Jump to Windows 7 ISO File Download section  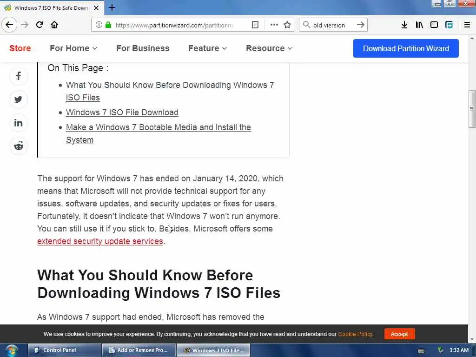pos(122,112)
